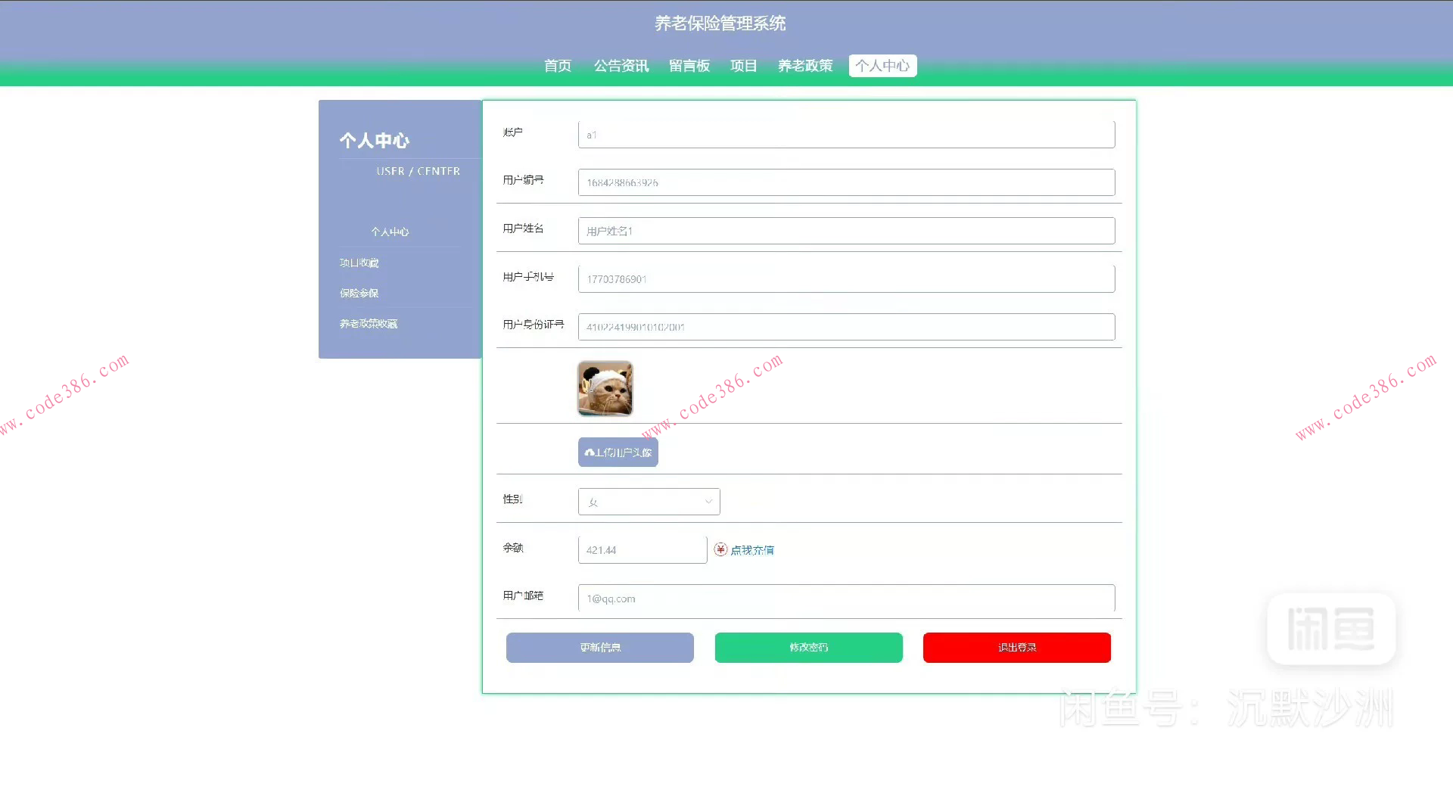Select the 留言板 navigation item
Viewport: 1453px width, 793px height.
tap(689, 66)
